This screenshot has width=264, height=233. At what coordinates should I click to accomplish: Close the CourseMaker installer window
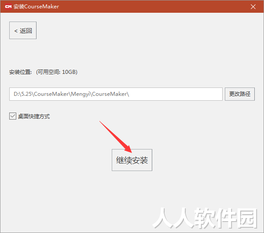(253, 7)
